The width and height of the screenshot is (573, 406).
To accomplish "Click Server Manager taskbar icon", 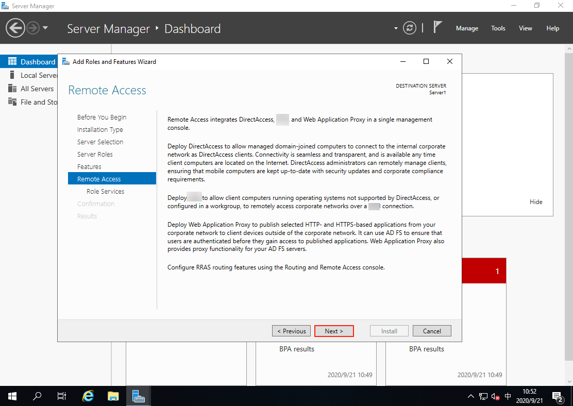I will [138, 396].
